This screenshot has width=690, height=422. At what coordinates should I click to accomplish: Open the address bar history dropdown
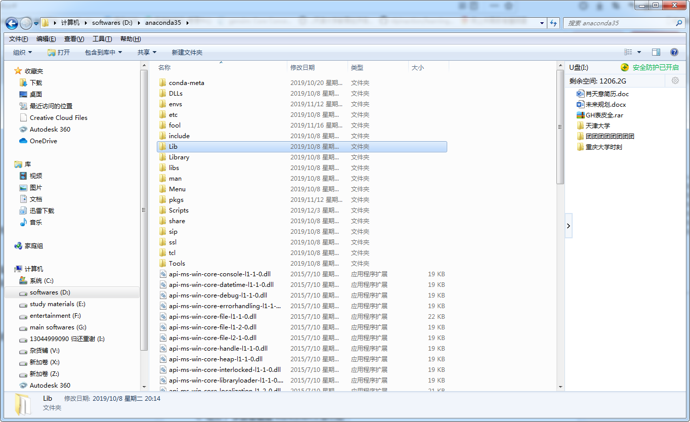[541, 23]
